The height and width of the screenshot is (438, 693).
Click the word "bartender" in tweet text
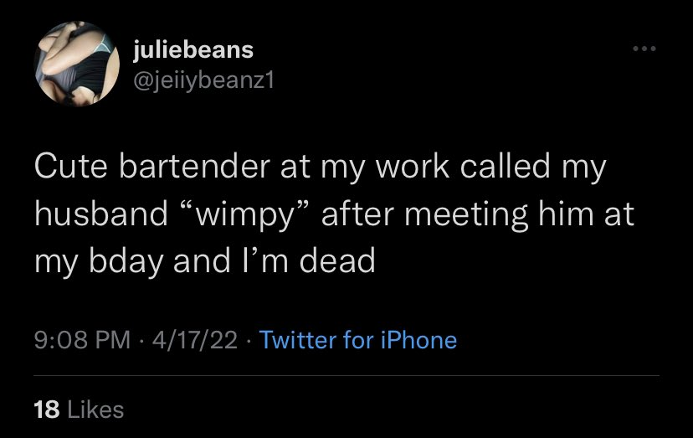[194, 167]
